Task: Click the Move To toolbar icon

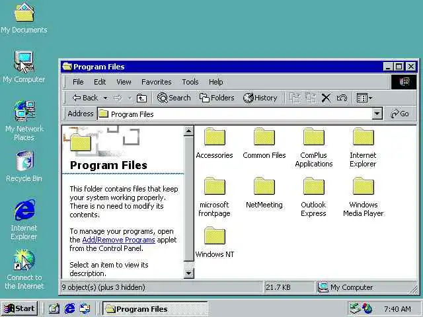Action: tap(295, 98)
